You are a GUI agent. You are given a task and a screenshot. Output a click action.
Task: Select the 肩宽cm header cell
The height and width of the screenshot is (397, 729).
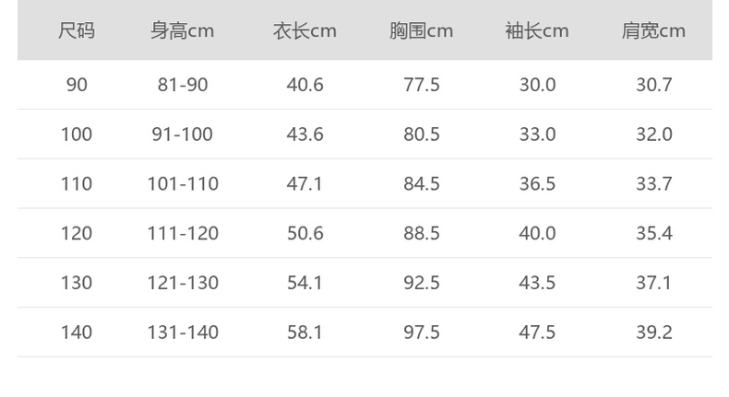[x=653, y=31]
